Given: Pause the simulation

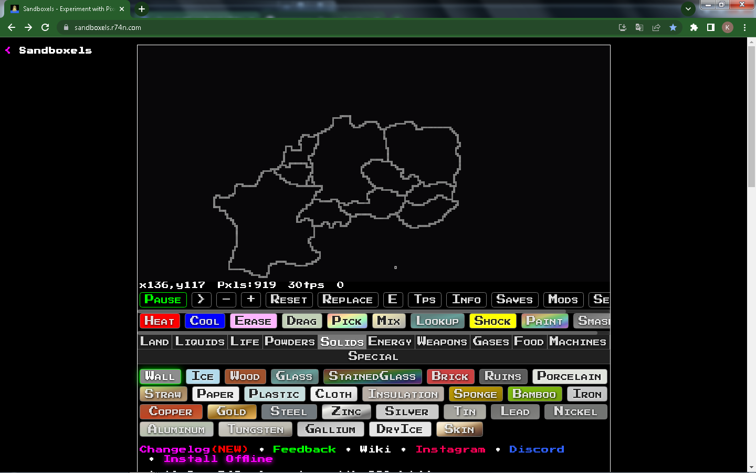Looking at the screenshot, I should click(x=163, y=300).
